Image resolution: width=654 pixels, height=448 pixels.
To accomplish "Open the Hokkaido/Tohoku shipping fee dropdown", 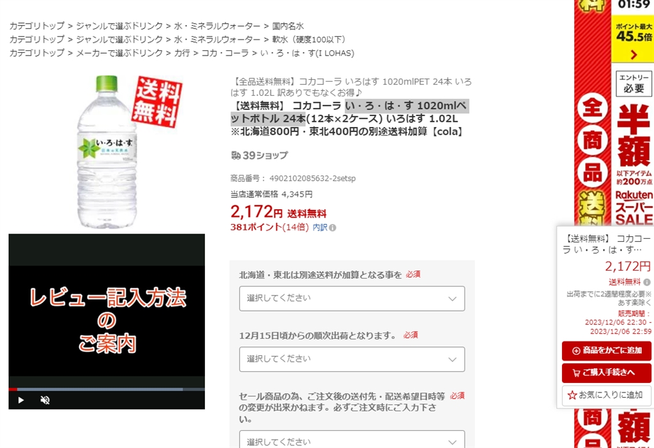I will pyautogui.click(x=352, y=299).
